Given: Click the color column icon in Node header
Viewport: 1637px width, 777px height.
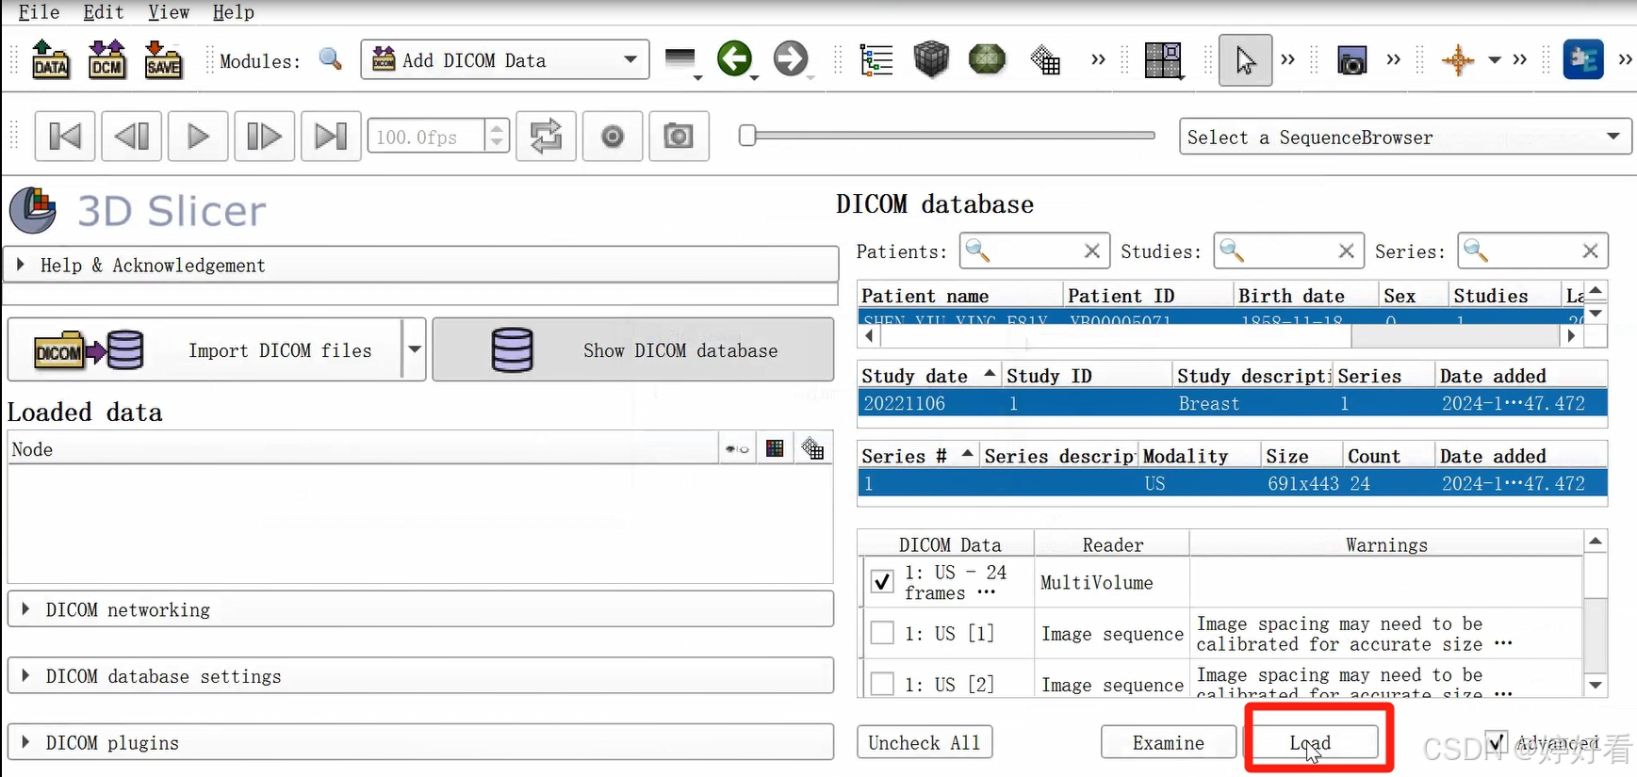Looking at the screenshot, I should click(x=775, y=449).
